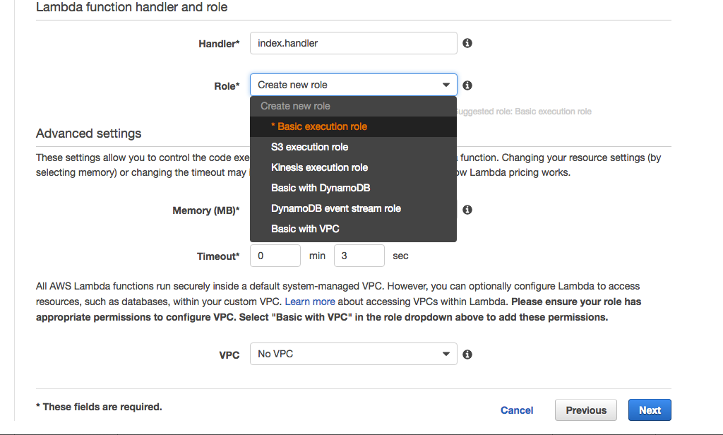Click the Role dropdown arrow

click(x=446, y=84)
